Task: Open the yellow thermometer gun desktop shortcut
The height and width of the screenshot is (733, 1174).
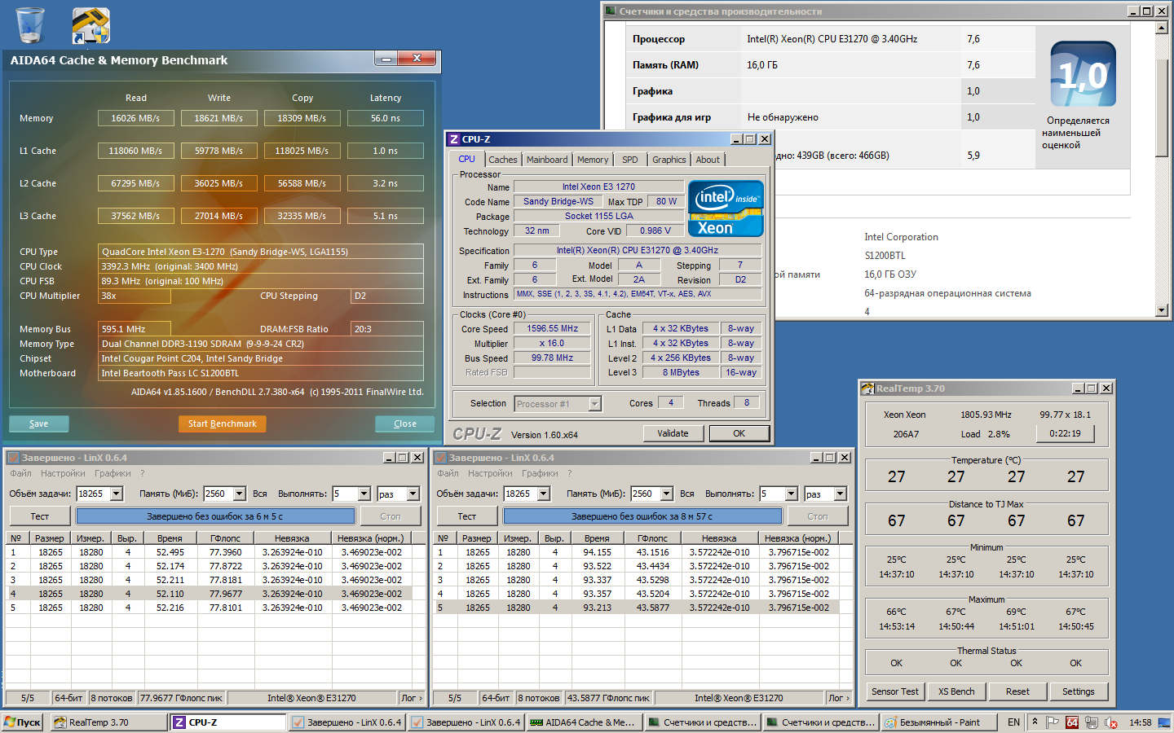Action: tap(90, 25)
